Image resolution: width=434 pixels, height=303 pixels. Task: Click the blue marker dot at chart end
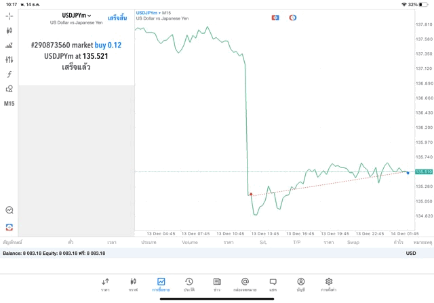point(408,173)
